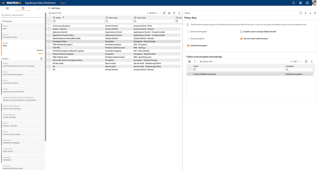Screen dimensions: 317x170
Task: Open global search in the top bar
Action: coord(294,3)
